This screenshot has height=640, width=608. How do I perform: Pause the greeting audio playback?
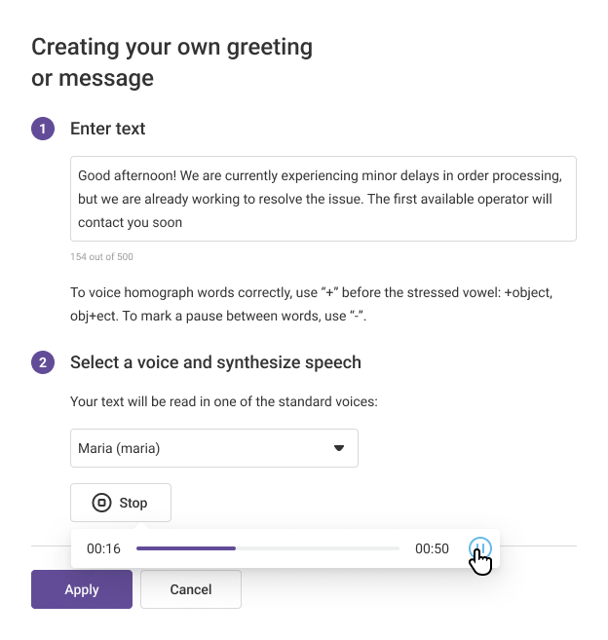pyautogui.click(x=479, y=547)
